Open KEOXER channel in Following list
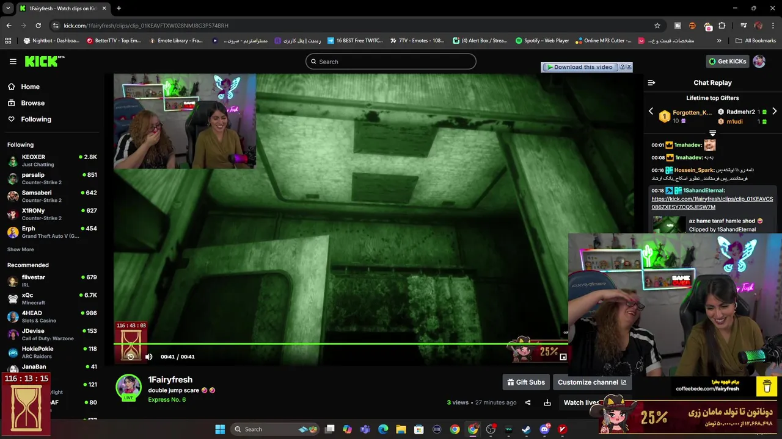Viewport: 782px width, 439px height. [52, 160]
